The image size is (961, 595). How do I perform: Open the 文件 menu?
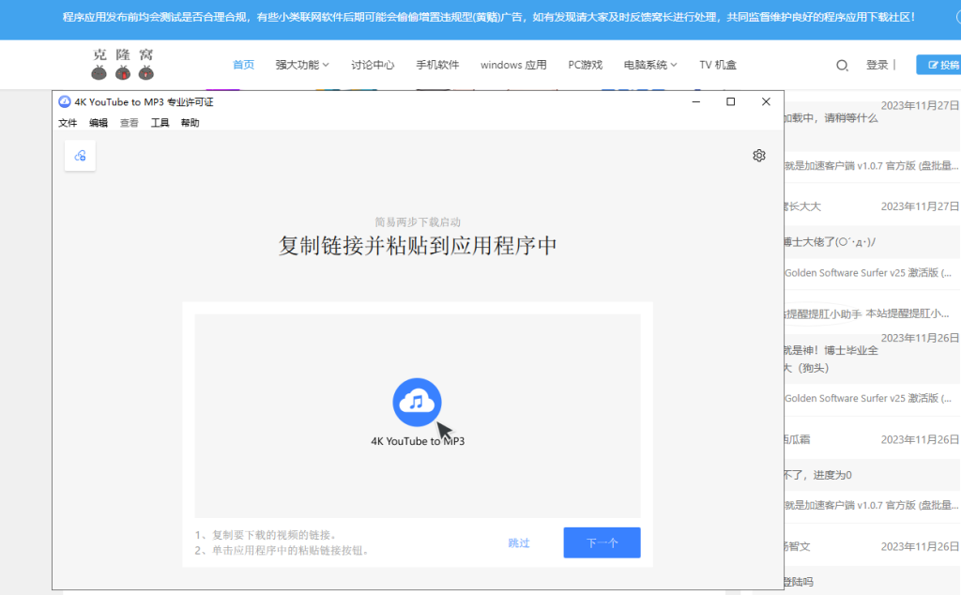[68, 123]
